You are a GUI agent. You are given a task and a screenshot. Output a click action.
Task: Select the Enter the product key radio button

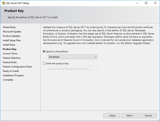click(x=44, y=63)
